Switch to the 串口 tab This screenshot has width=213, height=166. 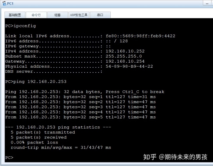pos(100,15)
